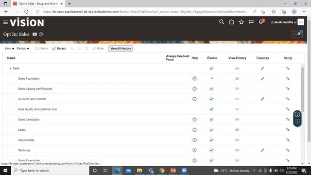Click the video icon beside Opt In: Sales
This screenshot has height=175, width=311.
coord(35,35)
